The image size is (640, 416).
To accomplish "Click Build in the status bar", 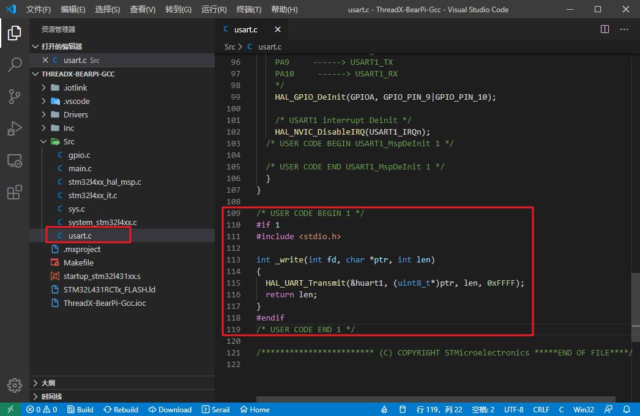I will coord(80,409).
